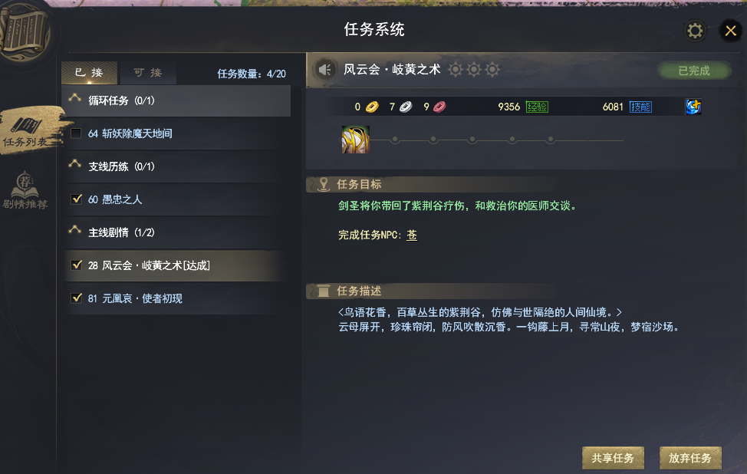Viewport: 747px width, 474px height.
Task: Toggle tracking checkbox for 斩妖除魔天地间
Action: coord(76,133)
